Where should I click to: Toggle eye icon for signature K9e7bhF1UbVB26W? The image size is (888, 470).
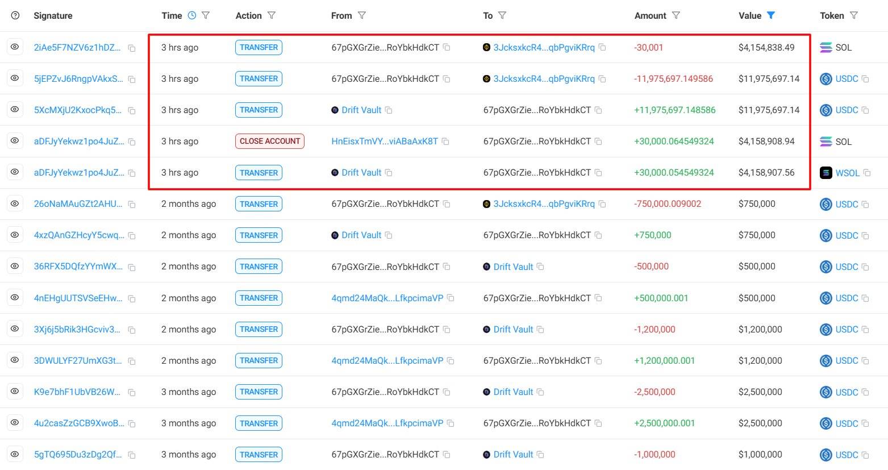pyautogui.click(x=15, y=392)
